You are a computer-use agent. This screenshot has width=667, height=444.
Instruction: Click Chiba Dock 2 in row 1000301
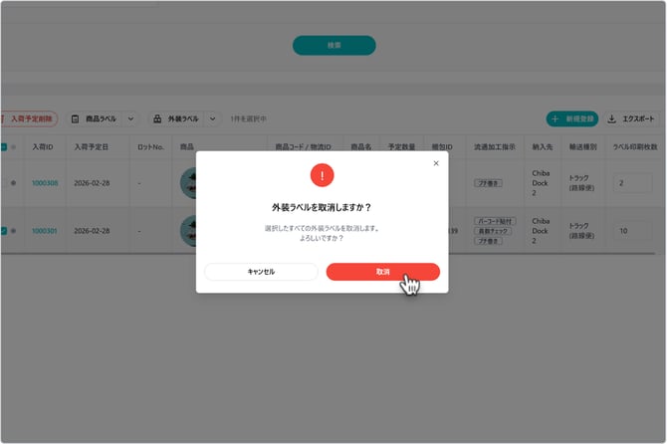click(x=541, y=231)
